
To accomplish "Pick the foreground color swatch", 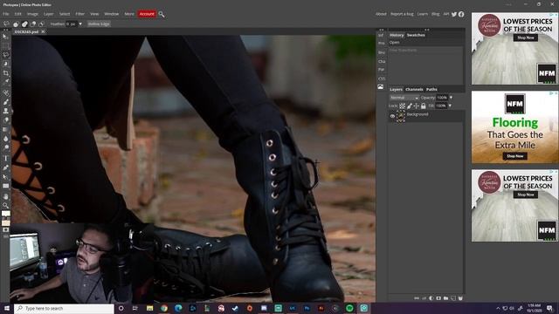I will pyautogui.click(x=5, y=214).
